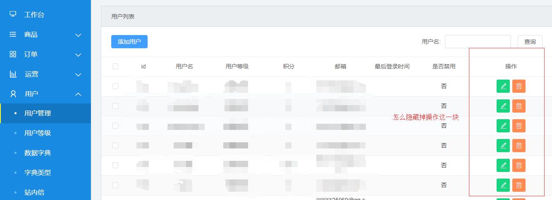This screenshot has height=200, width=552.
Task: Click the 积分 column header
Action: 289,66
